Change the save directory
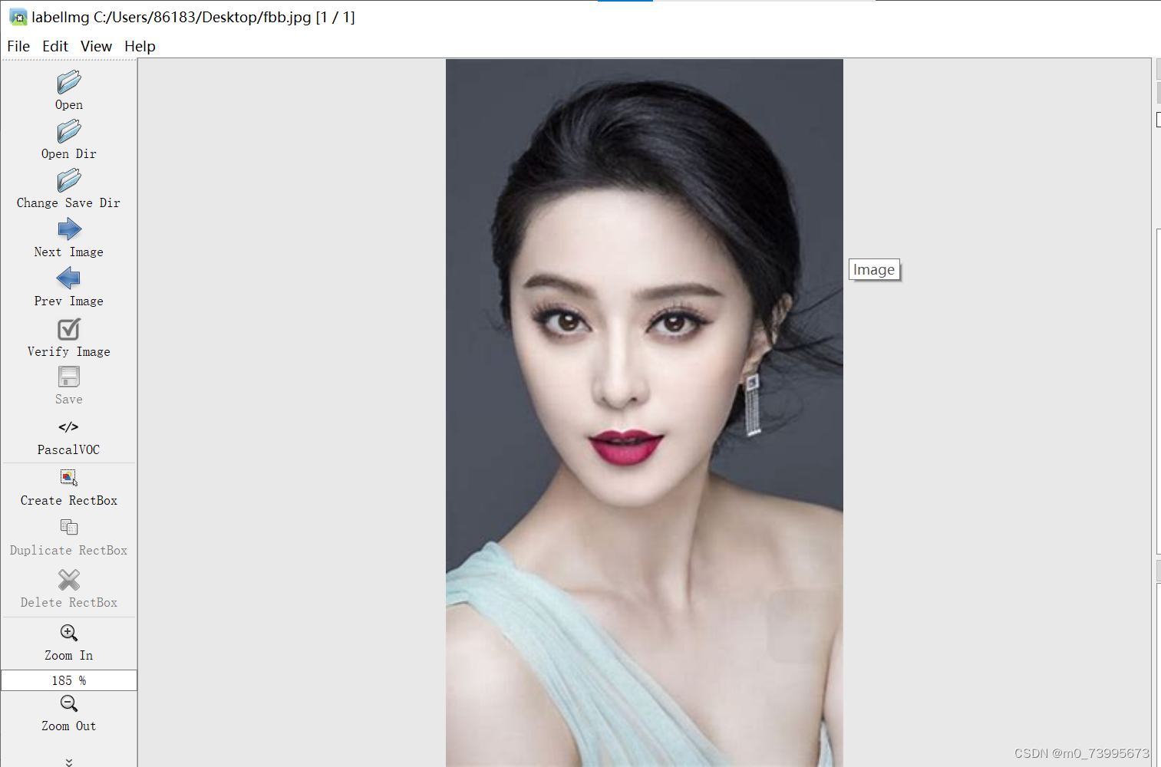1161x767 pixels. (x=68, y=186)
